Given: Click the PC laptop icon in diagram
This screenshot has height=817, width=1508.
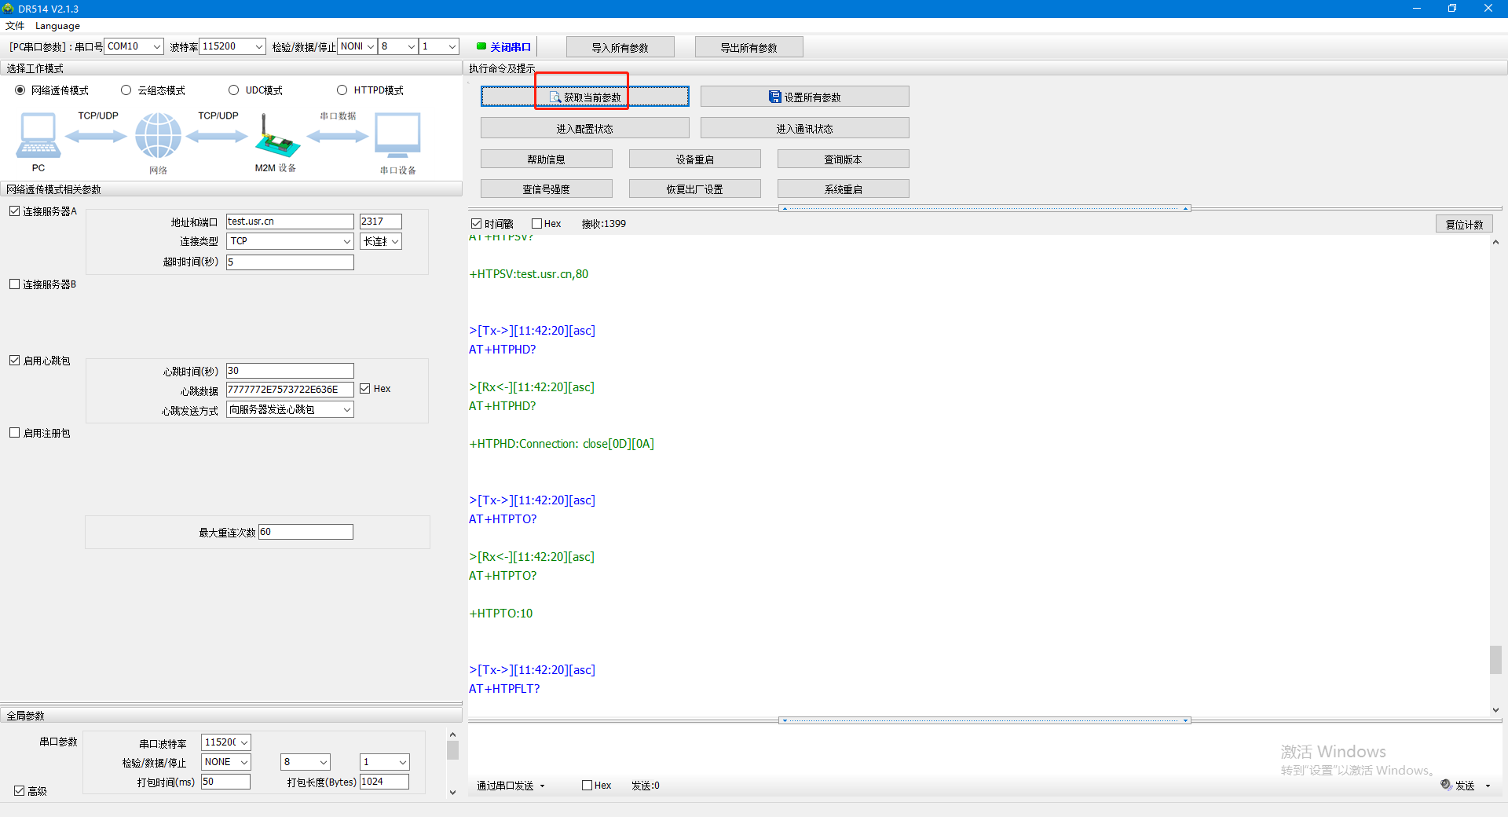Looking at the screenshot, I should (38, 135).
